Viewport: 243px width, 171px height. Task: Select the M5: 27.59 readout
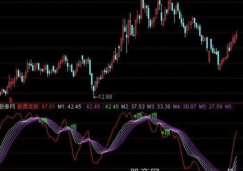tap(210, 107)
